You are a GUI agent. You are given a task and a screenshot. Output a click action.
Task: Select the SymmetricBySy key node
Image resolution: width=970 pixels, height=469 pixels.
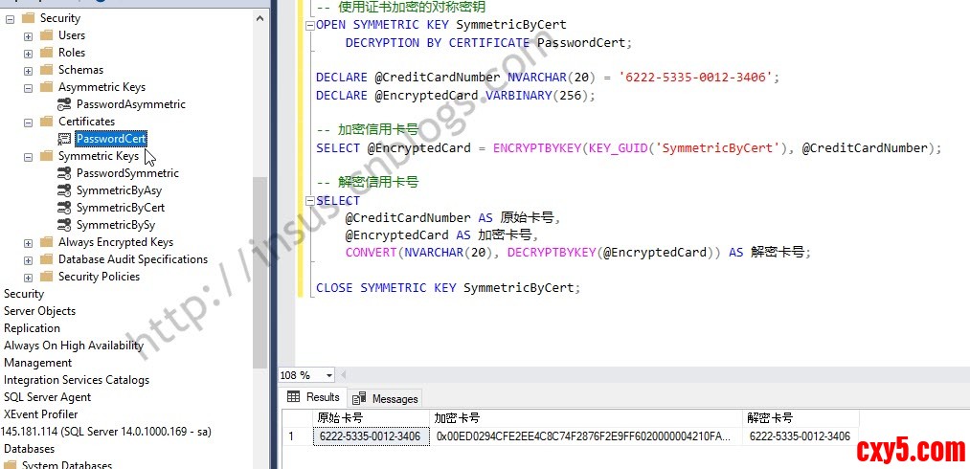pos(116,225)
